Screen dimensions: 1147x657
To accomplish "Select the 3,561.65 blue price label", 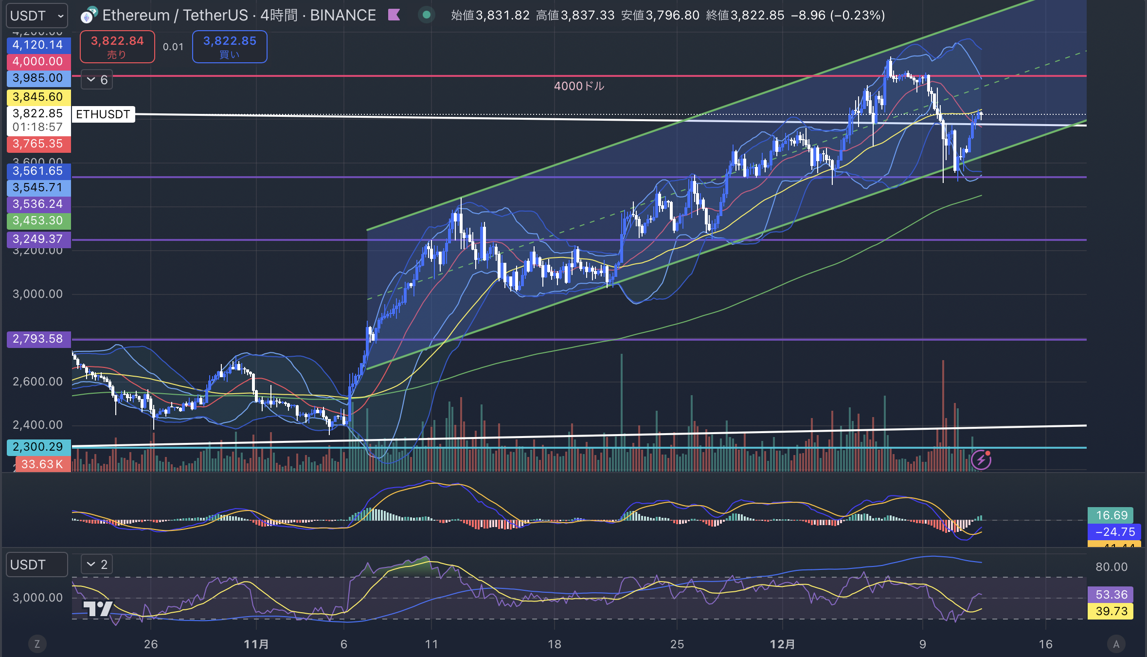I will pyautogui.click(x=38, y=171).
